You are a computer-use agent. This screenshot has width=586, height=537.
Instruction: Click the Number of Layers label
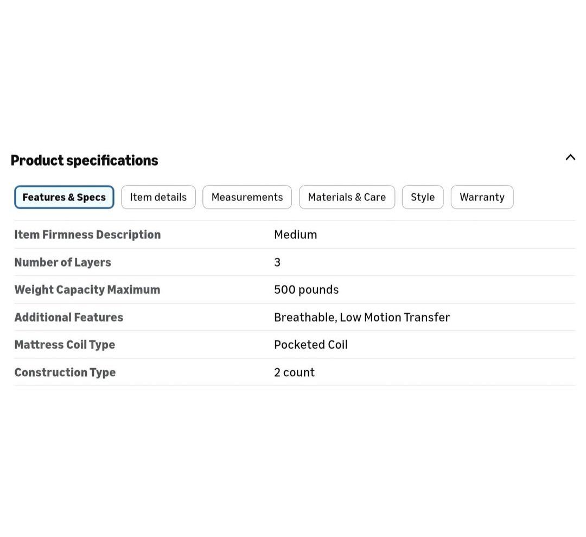point(63,262)
